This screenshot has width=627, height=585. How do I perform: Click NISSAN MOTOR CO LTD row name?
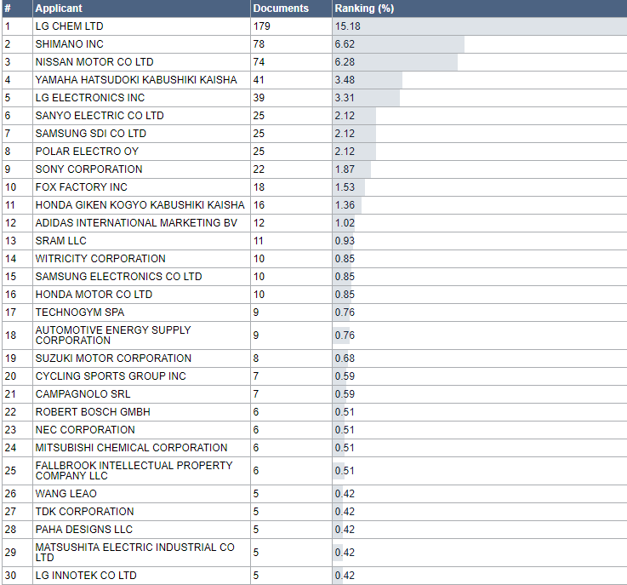94,62
